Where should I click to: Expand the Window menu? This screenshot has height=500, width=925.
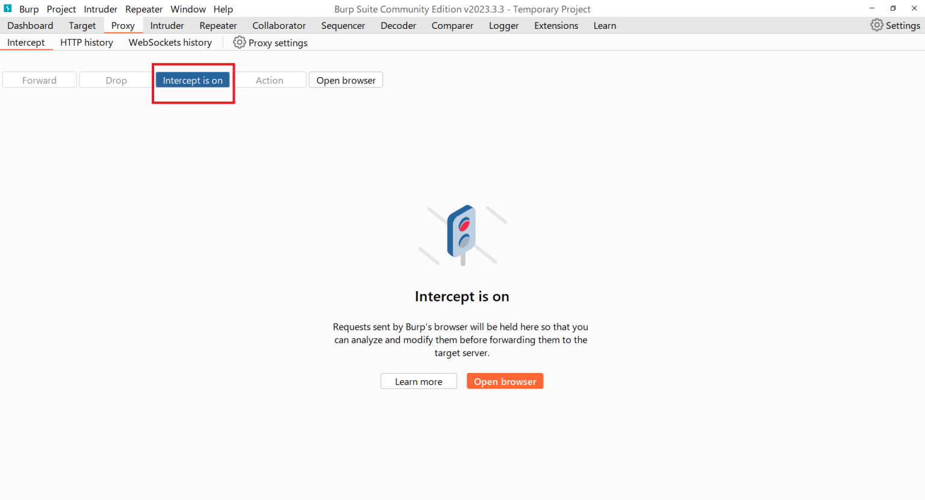click(188, 9)
